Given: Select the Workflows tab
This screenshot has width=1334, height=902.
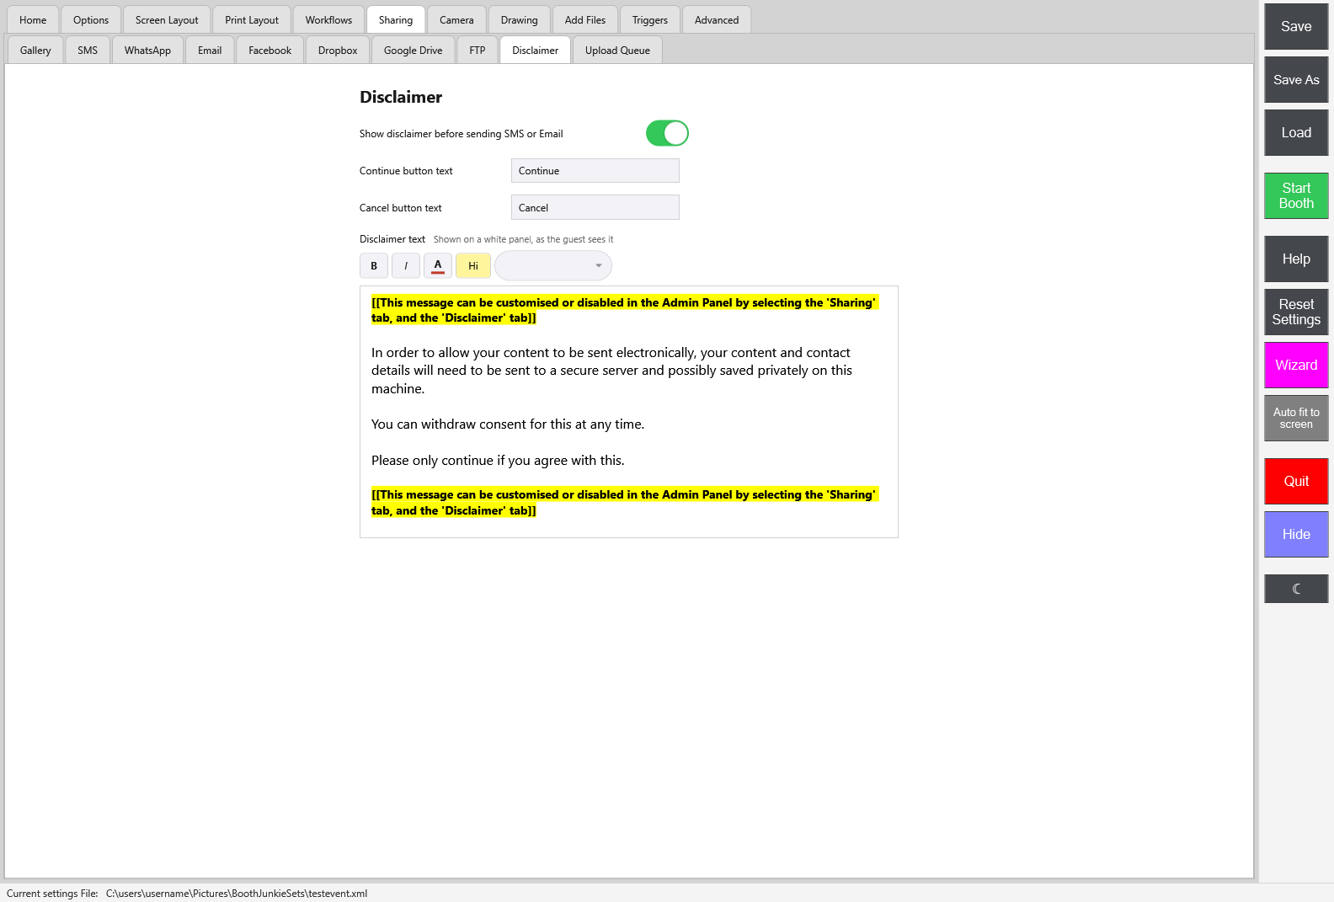Looking at the screenshot, I should pyautogui.click(x=329, y=20).
